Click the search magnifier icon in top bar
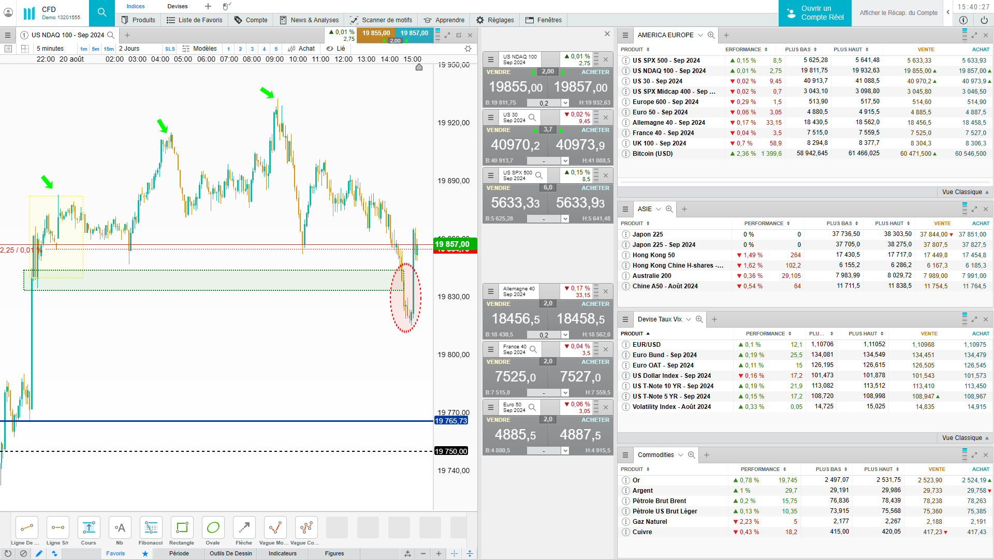Screen dimensions: 994x559 coord(102,13)
